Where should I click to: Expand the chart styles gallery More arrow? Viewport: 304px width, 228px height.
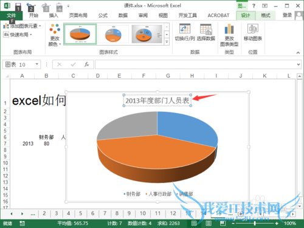(167, 42)
